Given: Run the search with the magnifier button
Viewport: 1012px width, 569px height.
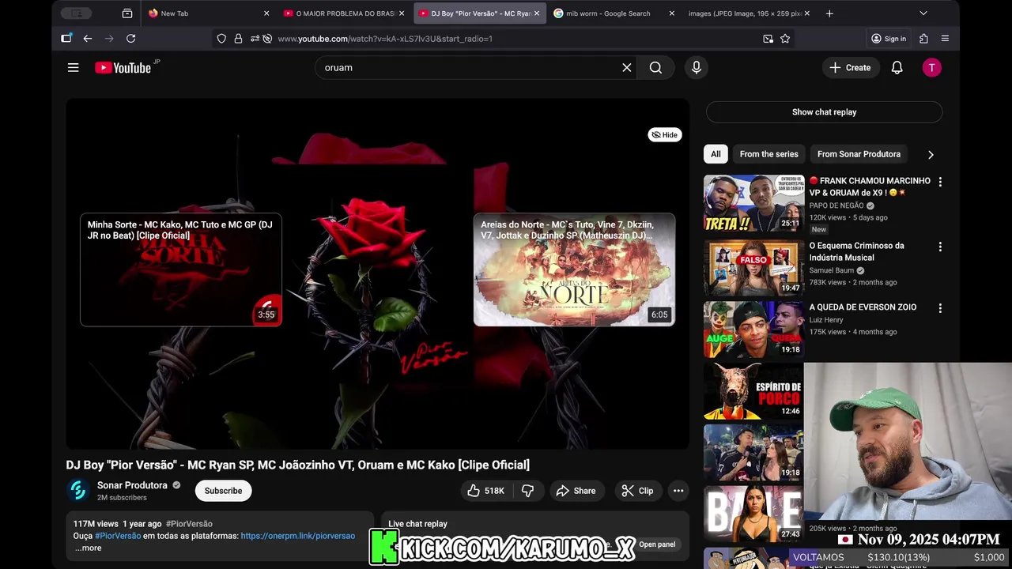Looking at the screenshot, I should pyautogui.click(x=655, y=68).
